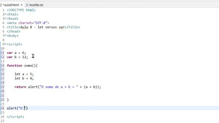The image size is (219, 123).
Task: Collapse the <html> fold marker on line 2
Action: click(x=5, y=14)
